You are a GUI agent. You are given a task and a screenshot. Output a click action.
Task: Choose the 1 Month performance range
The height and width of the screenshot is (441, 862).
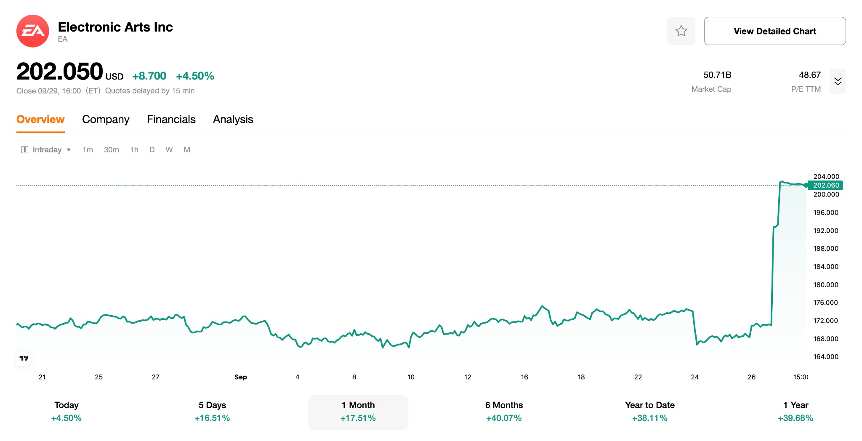358,412
